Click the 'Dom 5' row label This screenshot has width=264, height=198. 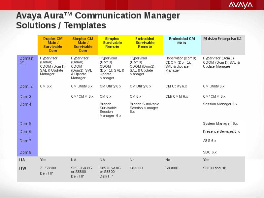25,124
